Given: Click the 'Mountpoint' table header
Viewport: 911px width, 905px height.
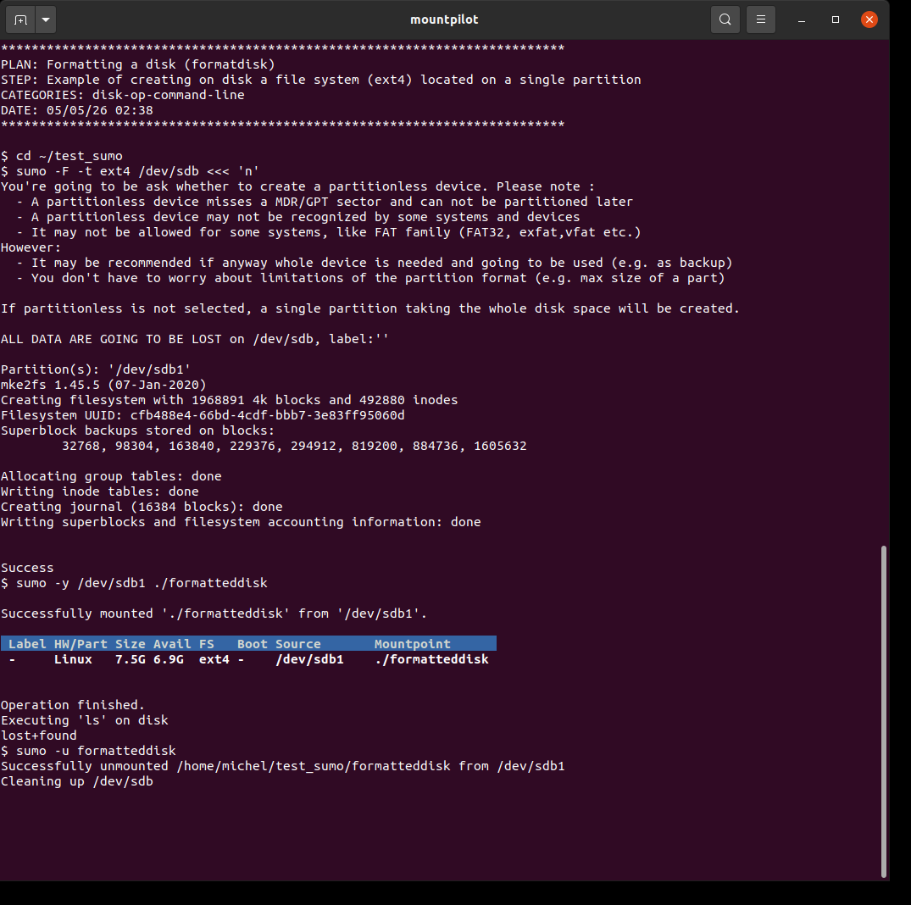Looking at the screenshot, I should [413, 644].
